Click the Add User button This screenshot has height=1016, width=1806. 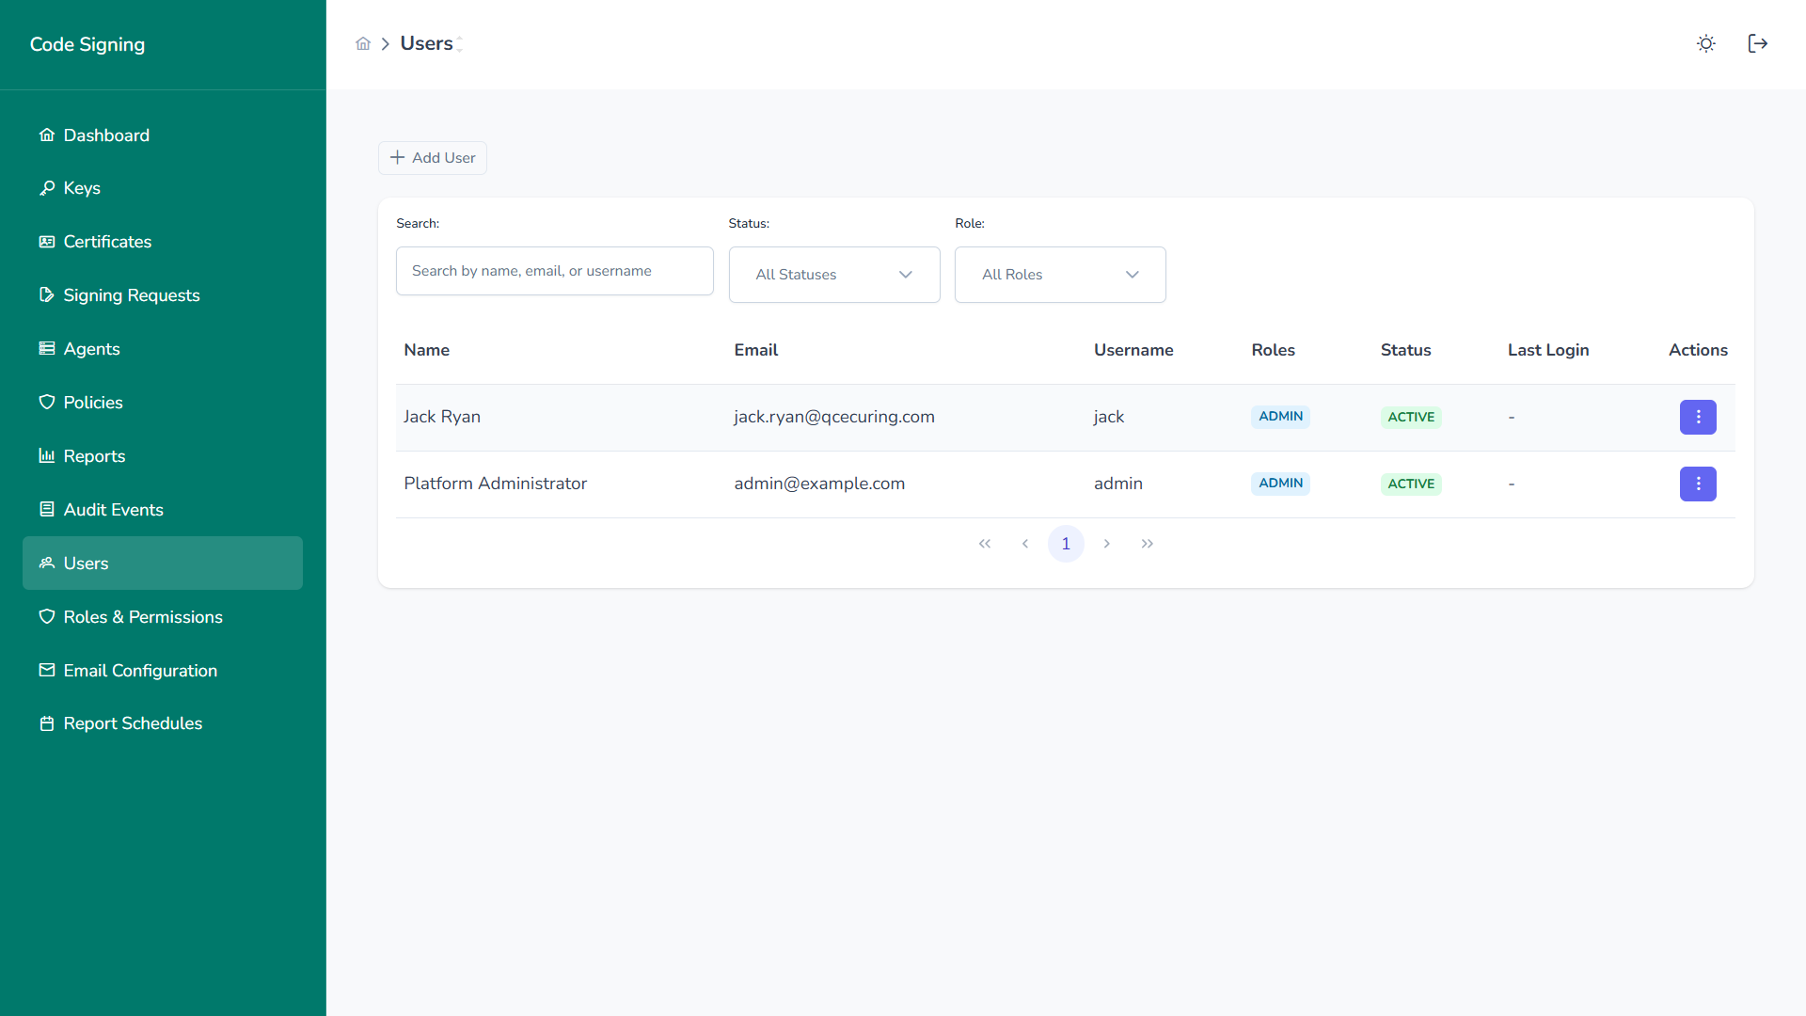click(433, 158)
